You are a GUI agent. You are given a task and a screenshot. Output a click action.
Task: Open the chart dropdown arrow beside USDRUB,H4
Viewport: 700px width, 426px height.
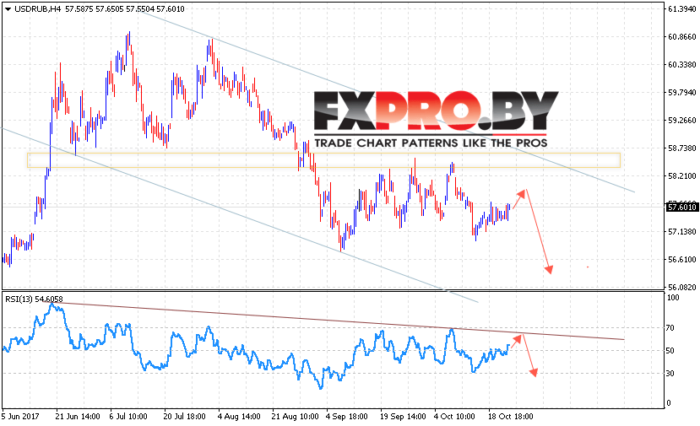pos(8,9)
